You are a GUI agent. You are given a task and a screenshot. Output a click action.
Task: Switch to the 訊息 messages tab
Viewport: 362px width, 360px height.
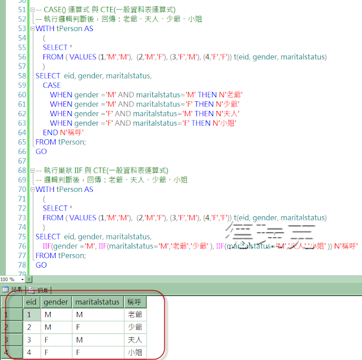[x=38, y=290]
